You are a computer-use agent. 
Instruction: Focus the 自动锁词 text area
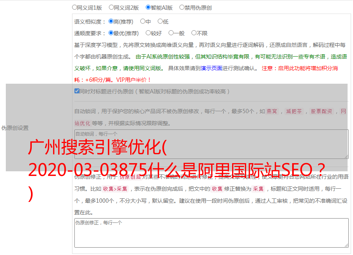point(212,144)
